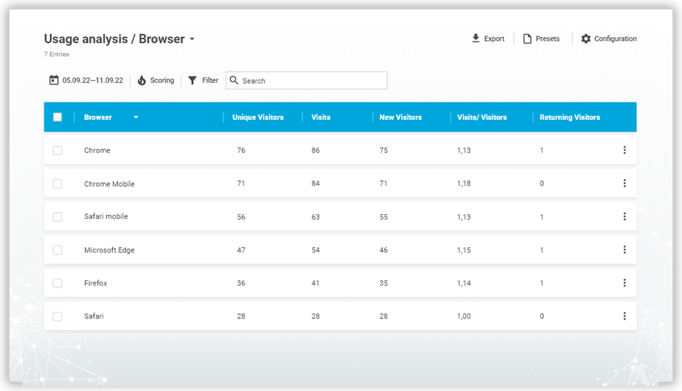Click Chrome Mobile's ratio value 1,18

(464, 184)
